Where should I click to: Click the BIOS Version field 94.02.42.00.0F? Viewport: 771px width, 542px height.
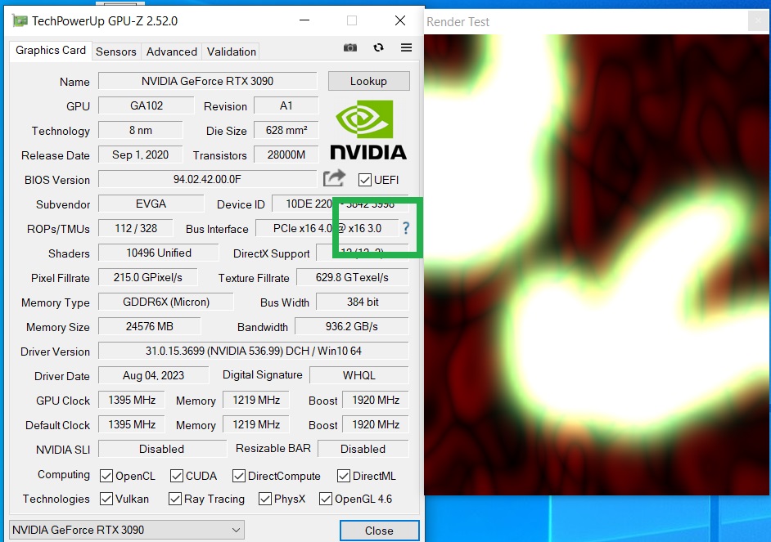click(x=208, y=179)
